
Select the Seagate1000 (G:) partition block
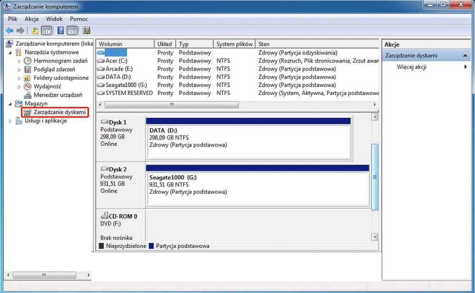pyautogui.click(x=257, y=186)
